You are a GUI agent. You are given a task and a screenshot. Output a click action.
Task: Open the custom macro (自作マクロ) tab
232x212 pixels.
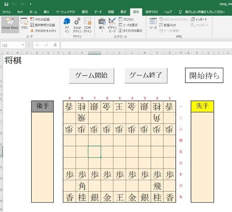[151, 12]
